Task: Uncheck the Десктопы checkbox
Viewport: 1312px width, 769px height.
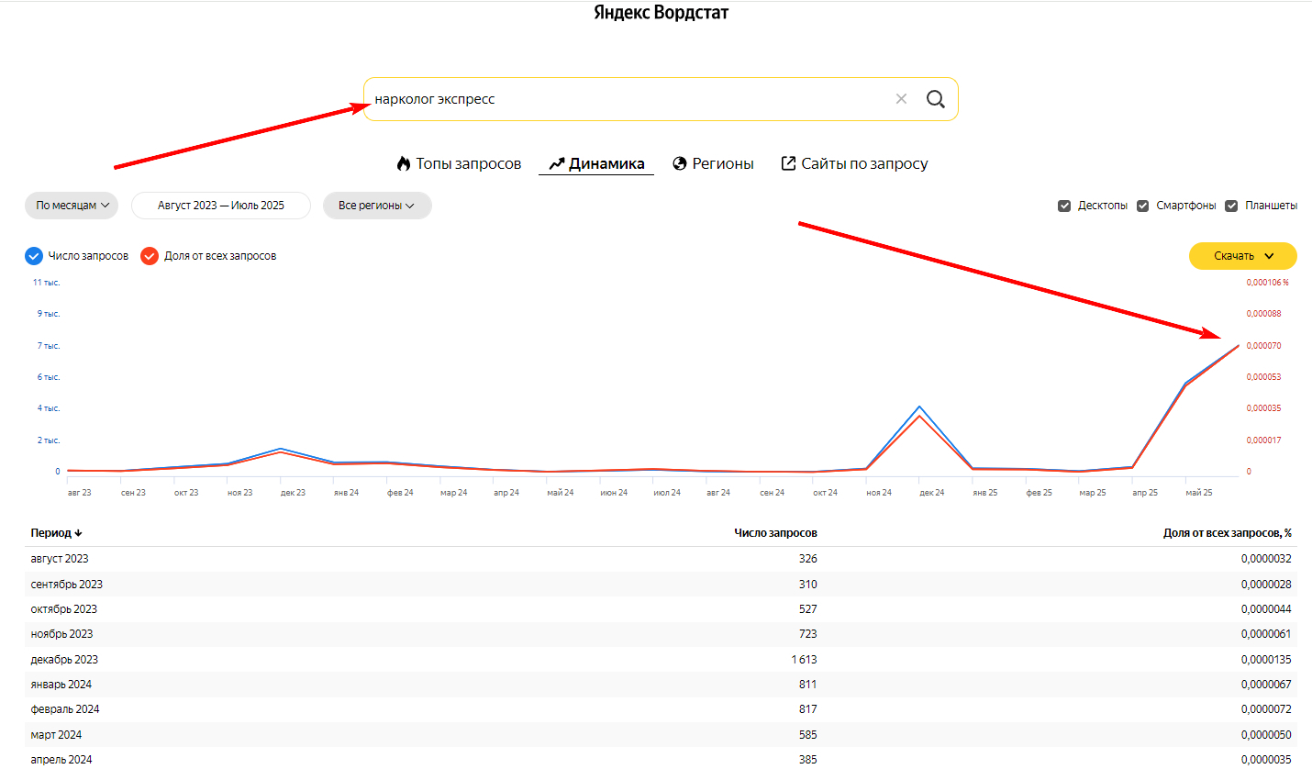Action: pyautogui.click(x=1064, y=206)
